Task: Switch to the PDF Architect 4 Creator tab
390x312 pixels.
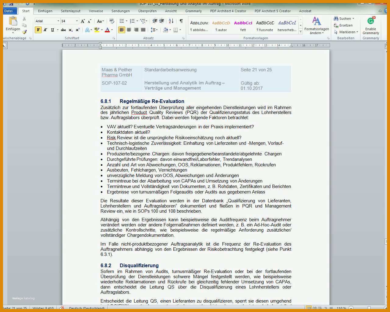Action: pyautogui.click(x=228, y=11)
